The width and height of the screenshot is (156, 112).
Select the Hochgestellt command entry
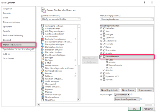coord(51,84)
